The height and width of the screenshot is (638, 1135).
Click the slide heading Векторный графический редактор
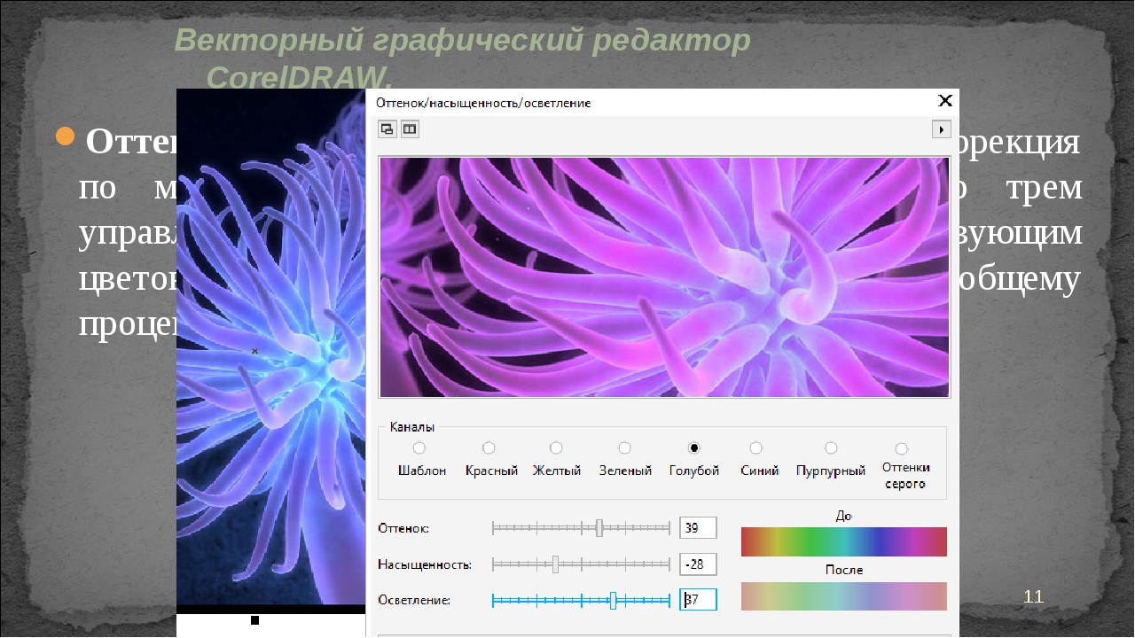click(x=462, y=41)
